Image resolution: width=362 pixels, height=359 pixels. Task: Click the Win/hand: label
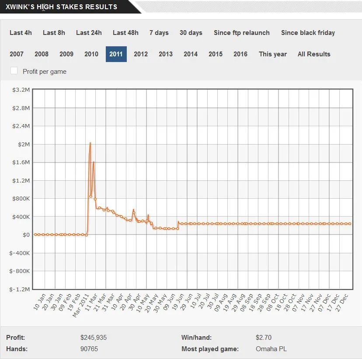point(196,338)
